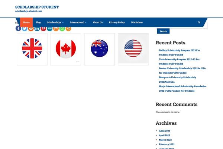Image resolution: width=223 pixels, height=149 pixels.
Task: Open the Privacy Policy page
Action: click(117, 22)
